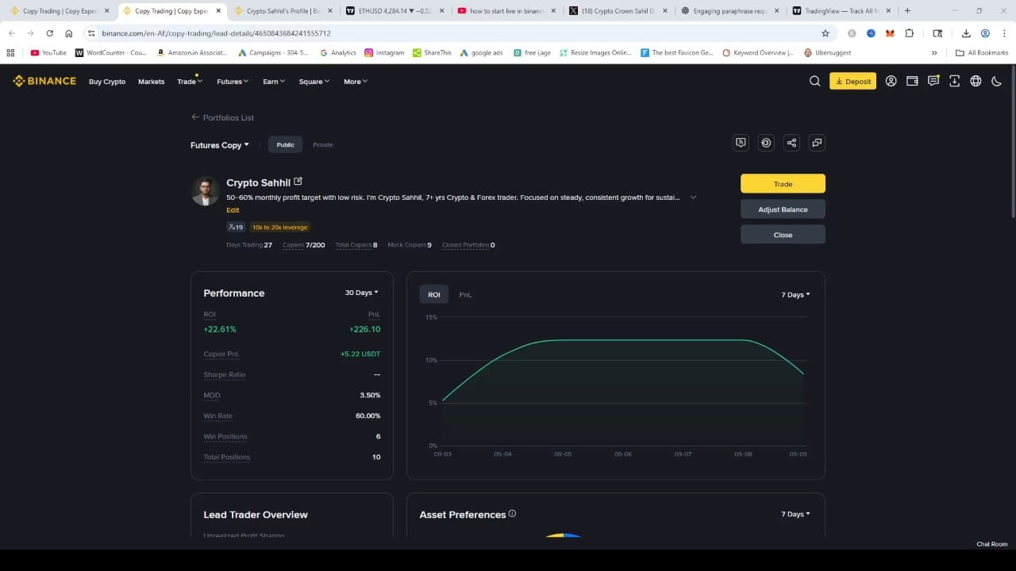
Task: Open the Chrome apps grid icon
Action: [10, 52]
